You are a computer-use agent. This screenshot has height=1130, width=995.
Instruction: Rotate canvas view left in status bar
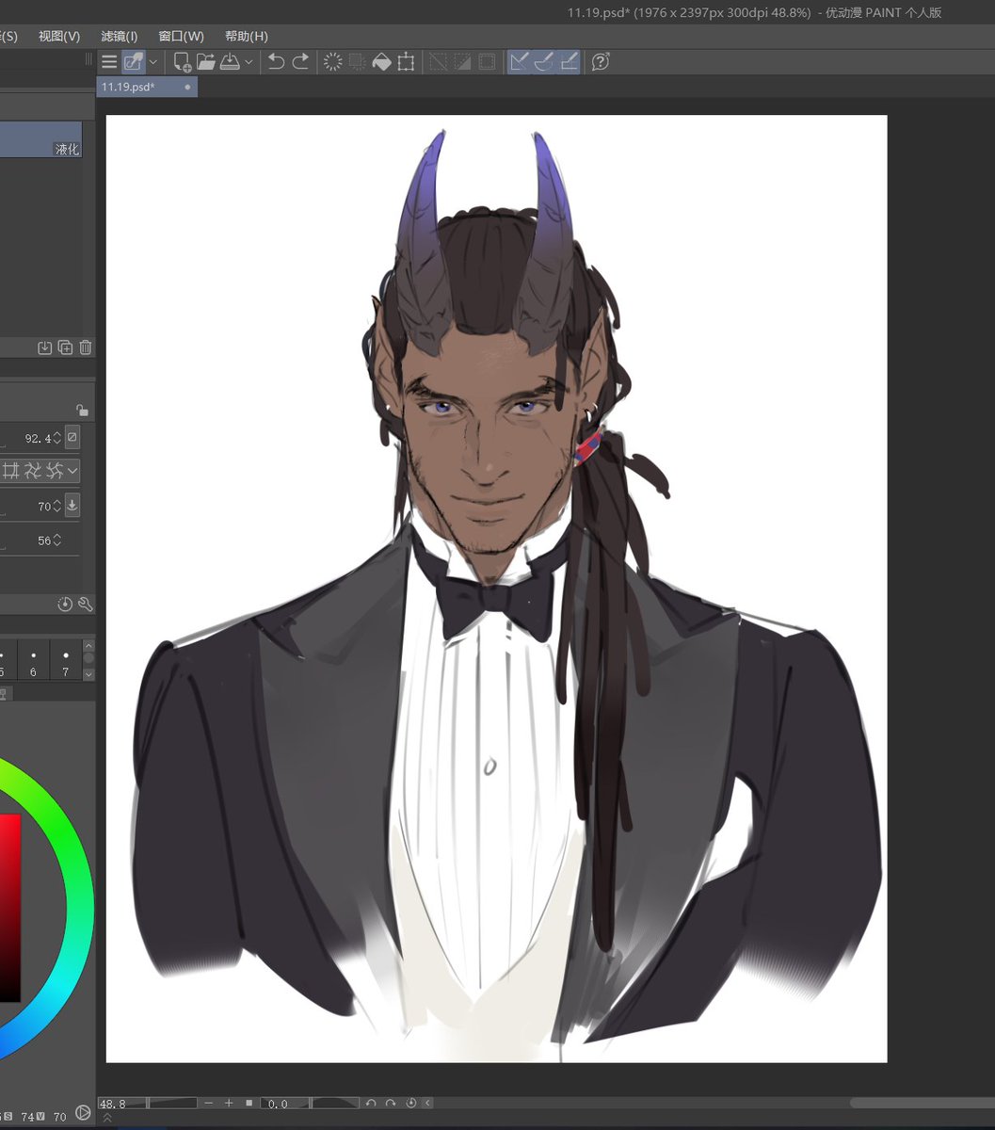pos(371,1103)
